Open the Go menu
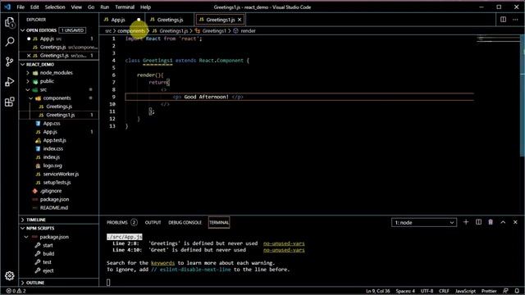The image size is (525, 295). (x=91, y=7)
